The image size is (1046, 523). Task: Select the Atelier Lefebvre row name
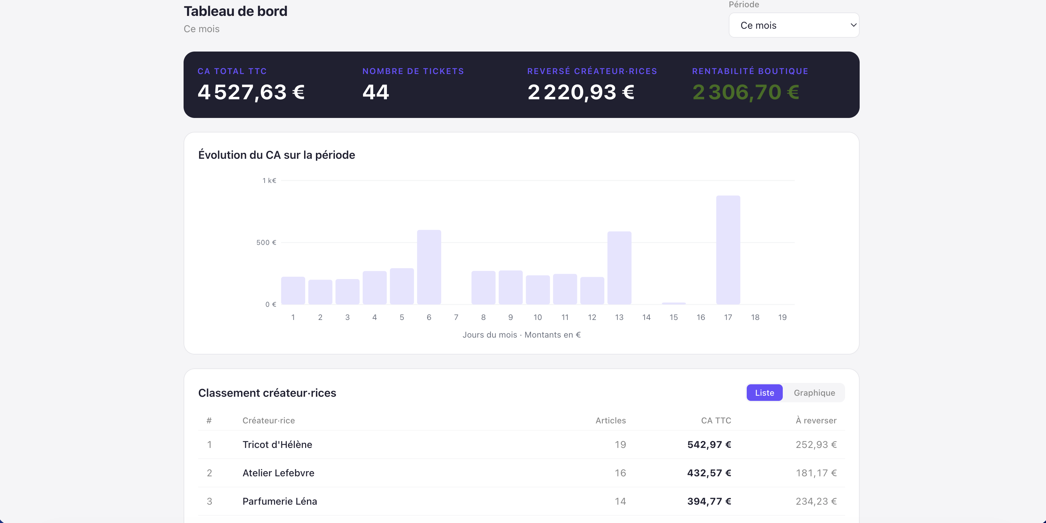278,473
